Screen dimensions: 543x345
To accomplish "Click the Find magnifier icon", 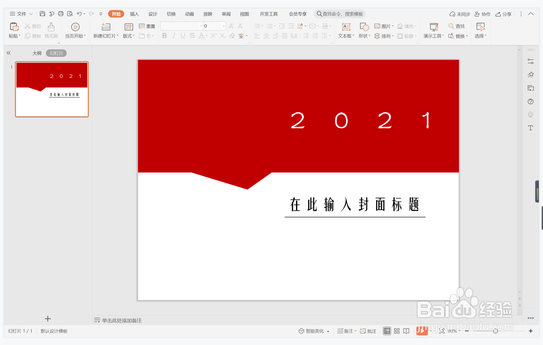I will tap(451, 26).
